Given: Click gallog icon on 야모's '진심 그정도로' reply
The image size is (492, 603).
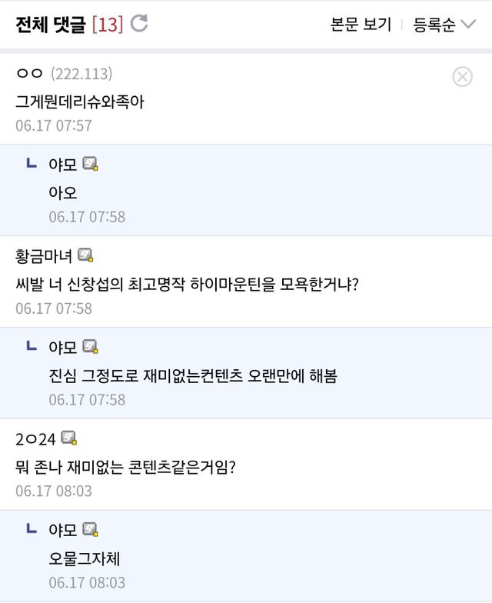Looking at the screenshot, I should (x=91, y=347).
